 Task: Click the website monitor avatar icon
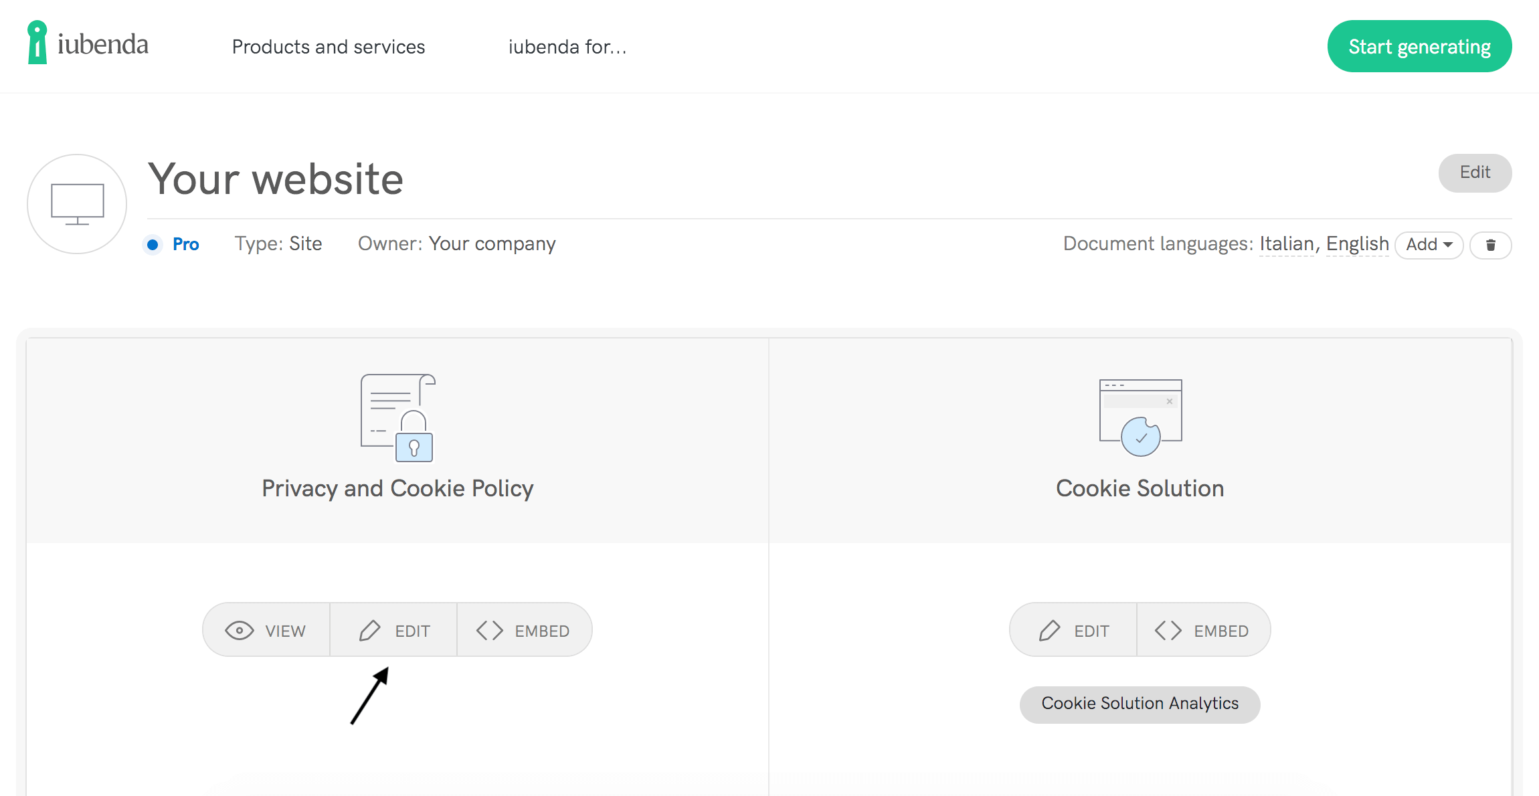pyautogui.click(x=77, y=203)
